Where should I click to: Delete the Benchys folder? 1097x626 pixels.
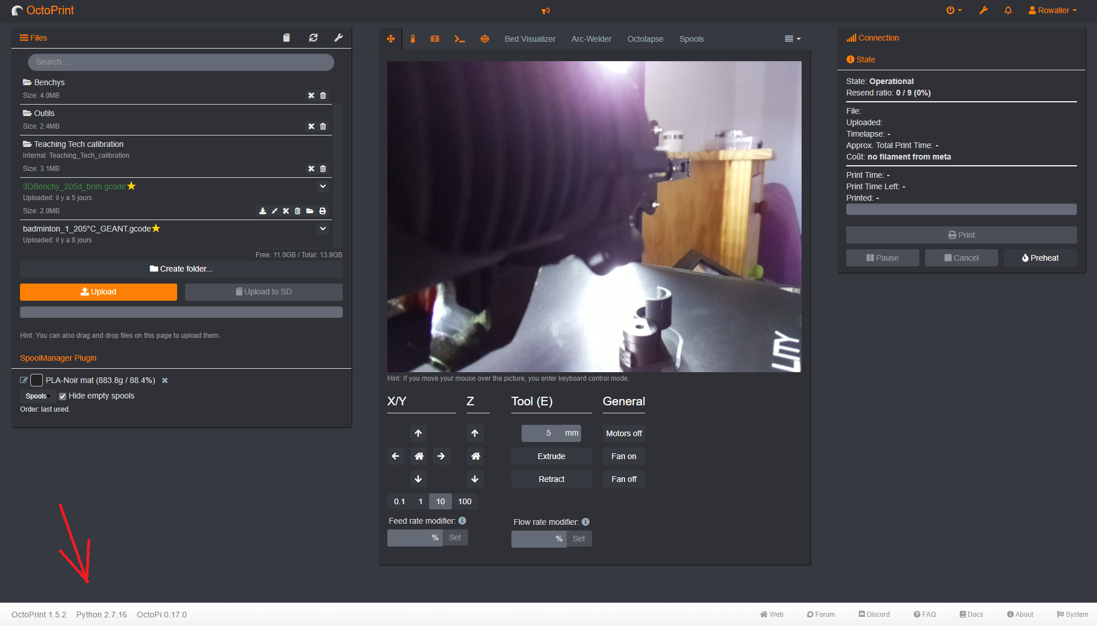click(x=323, y=95)
